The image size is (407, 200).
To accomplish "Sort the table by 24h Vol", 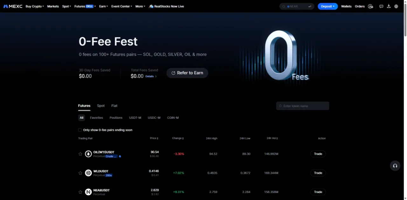I will (272, 138).
